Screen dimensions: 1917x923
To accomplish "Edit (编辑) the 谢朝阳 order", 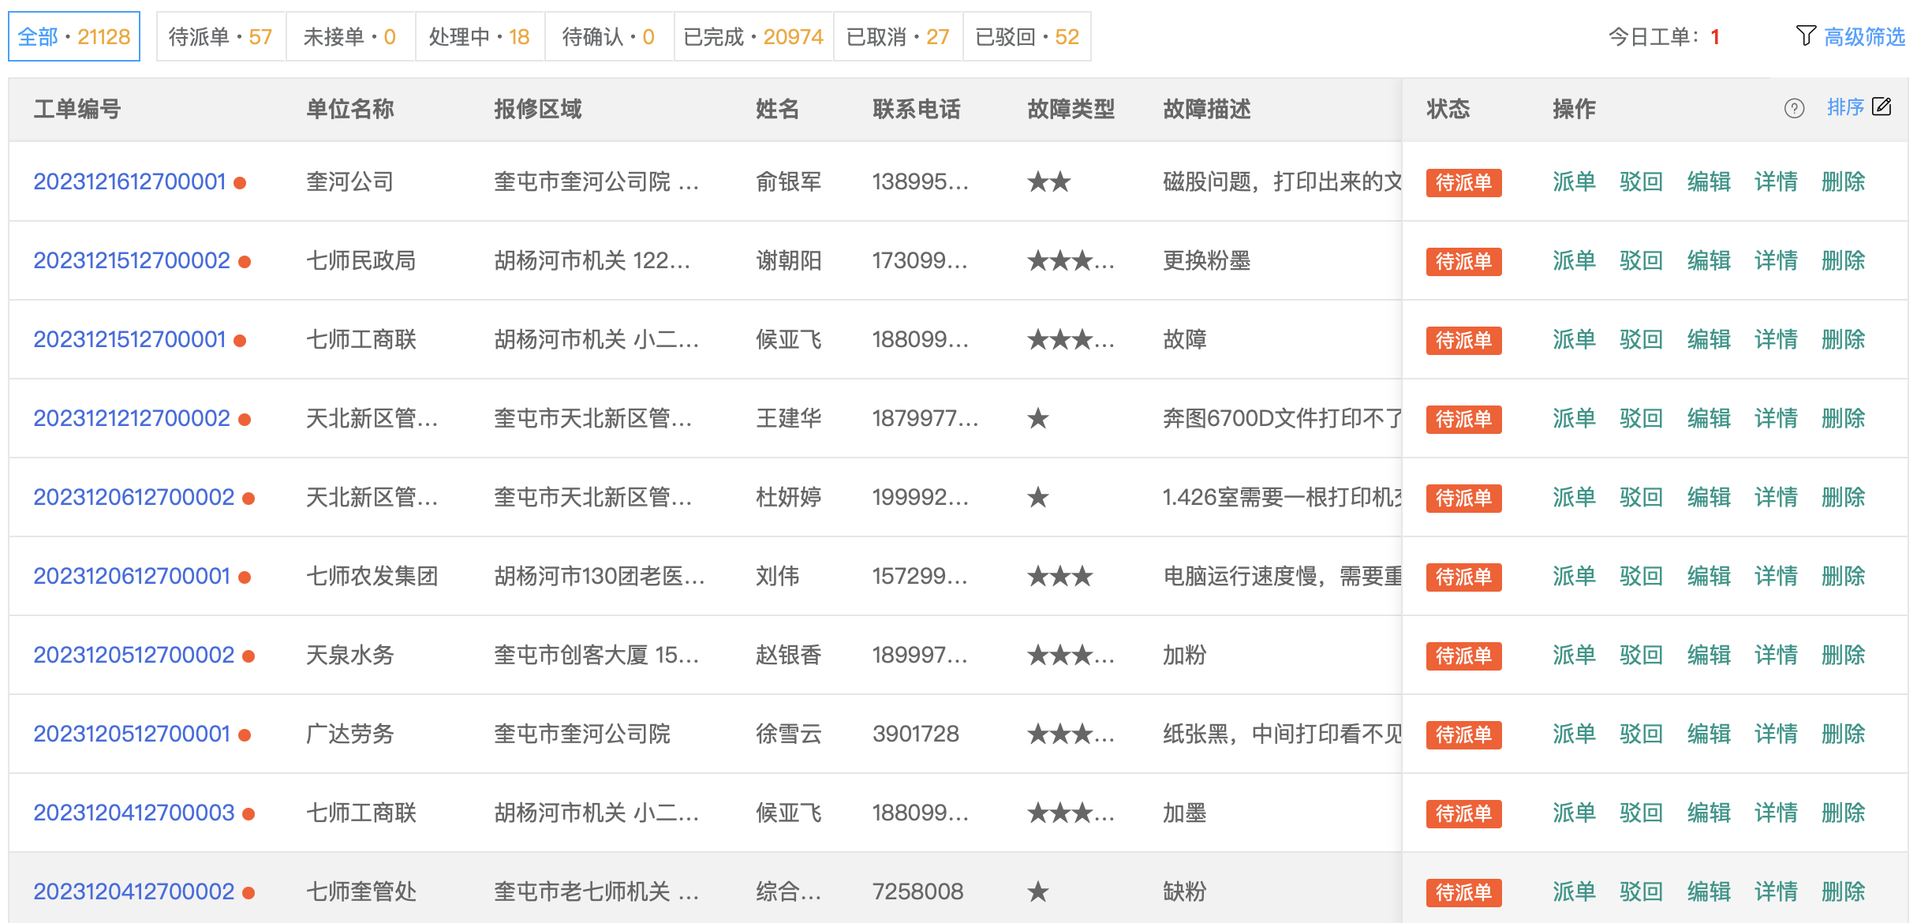I will pyautogui.click(x=1709, y=260).
